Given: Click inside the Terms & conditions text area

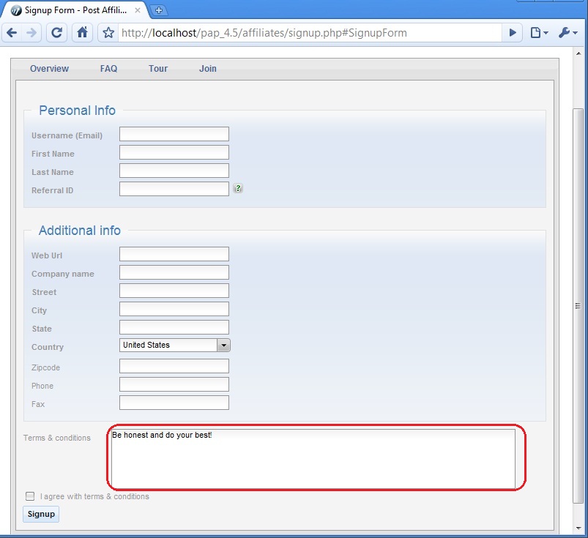Looking at the screenshot, I should tap(313, 458).
